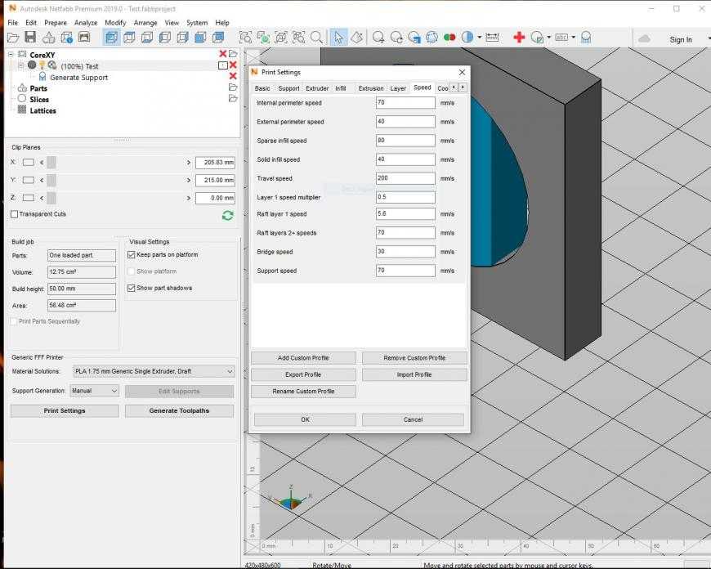Delete Generate Support with its red X
711x569 pixels.
point(233,76)
